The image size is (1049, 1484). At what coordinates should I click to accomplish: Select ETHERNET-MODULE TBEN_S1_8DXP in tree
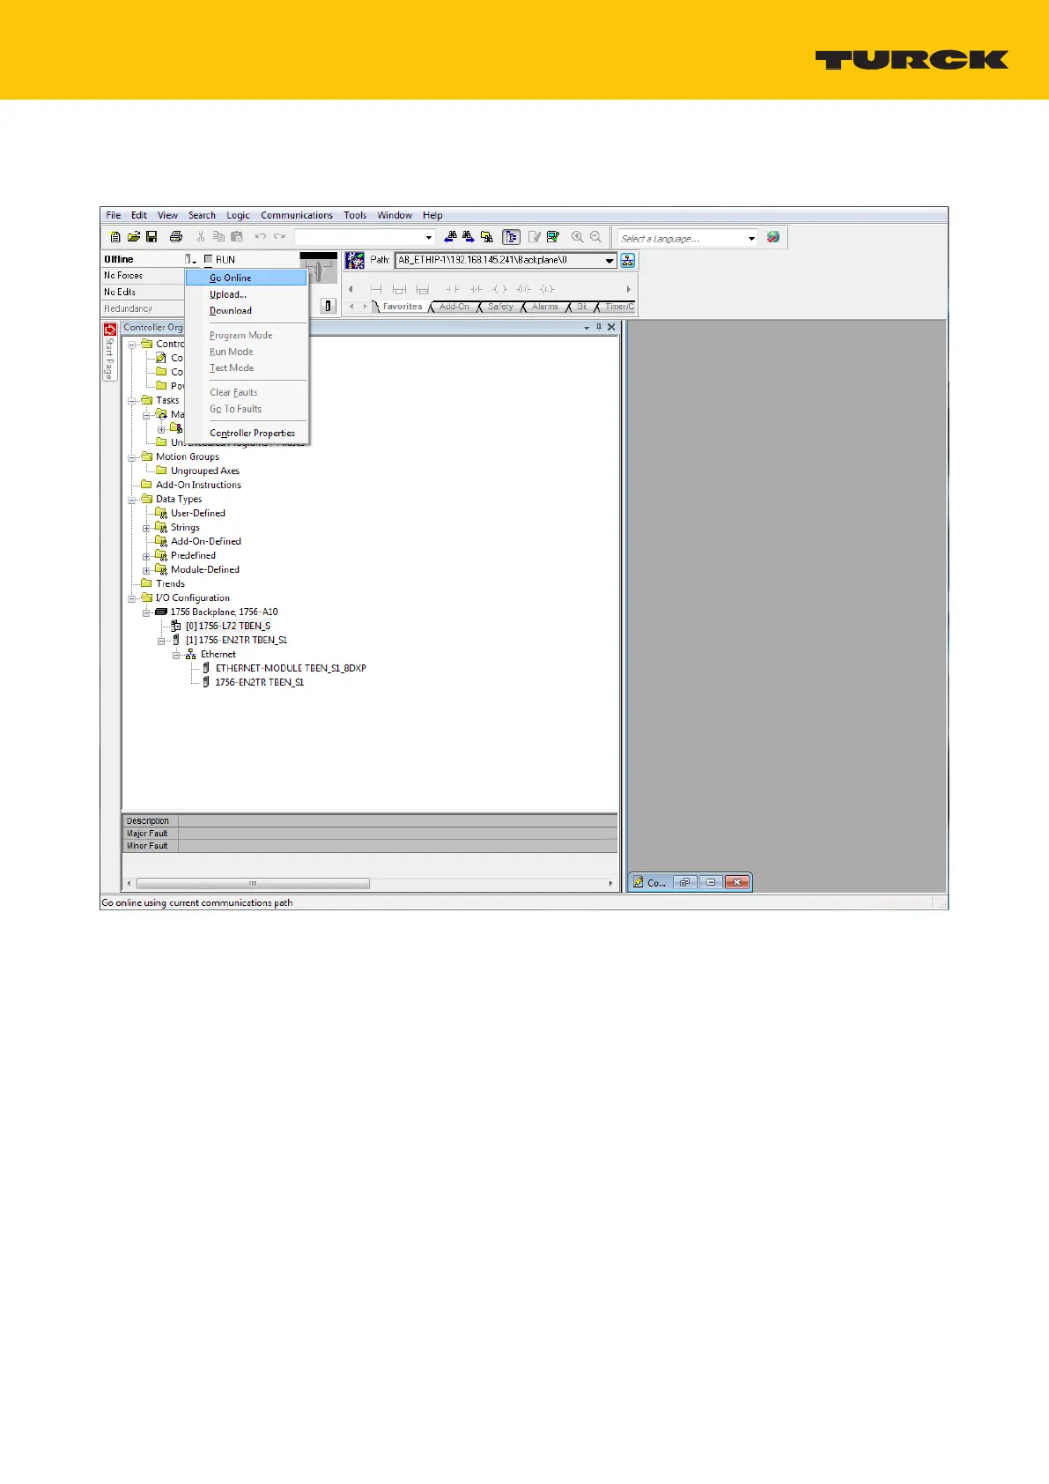(291, 669)
